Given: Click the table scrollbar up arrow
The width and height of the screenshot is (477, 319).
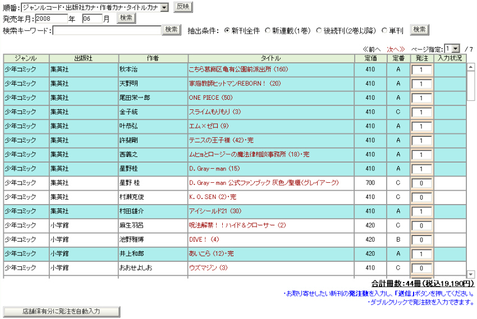Looking at the screenshot, I should 471,66.
